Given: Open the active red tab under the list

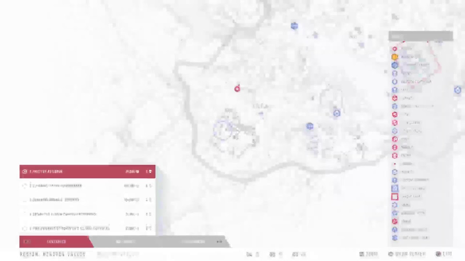Looking at the screenshot, I should (56, 241).
